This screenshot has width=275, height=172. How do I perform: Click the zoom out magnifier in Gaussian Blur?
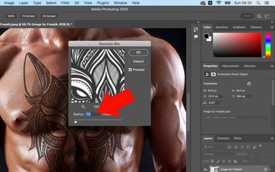[83, 106]
